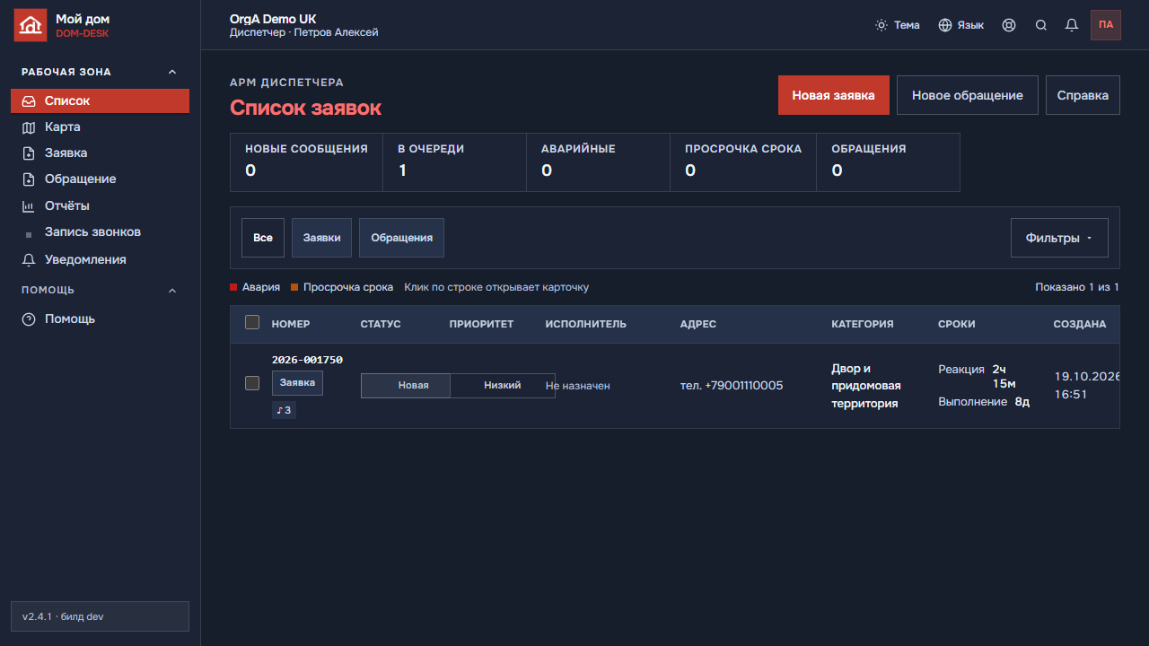The image size is (1149, 646).
Task: Click the СОЗДАНА column header
Action: tap(1080, 324)
